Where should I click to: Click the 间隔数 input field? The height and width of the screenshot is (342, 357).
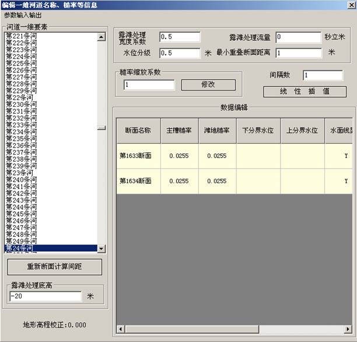(324, 75)
